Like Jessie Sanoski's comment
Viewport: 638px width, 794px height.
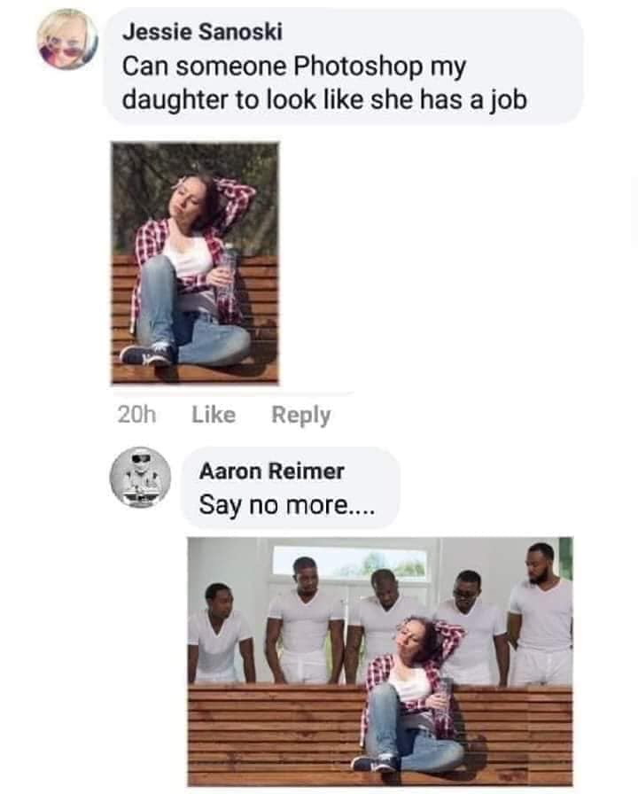(214, 415)
